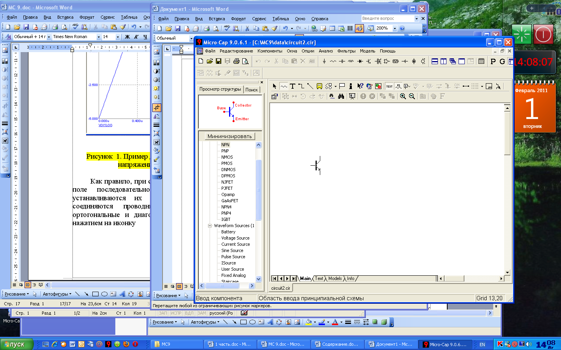Select the Inductor component icon
The image size is (561, 350).
pos(351,61)
